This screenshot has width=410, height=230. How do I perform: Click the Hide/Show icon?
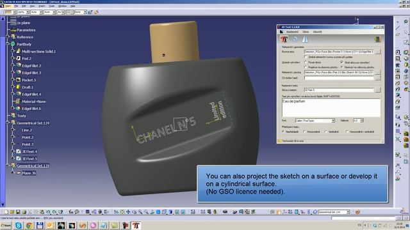[x=177, y=212]
